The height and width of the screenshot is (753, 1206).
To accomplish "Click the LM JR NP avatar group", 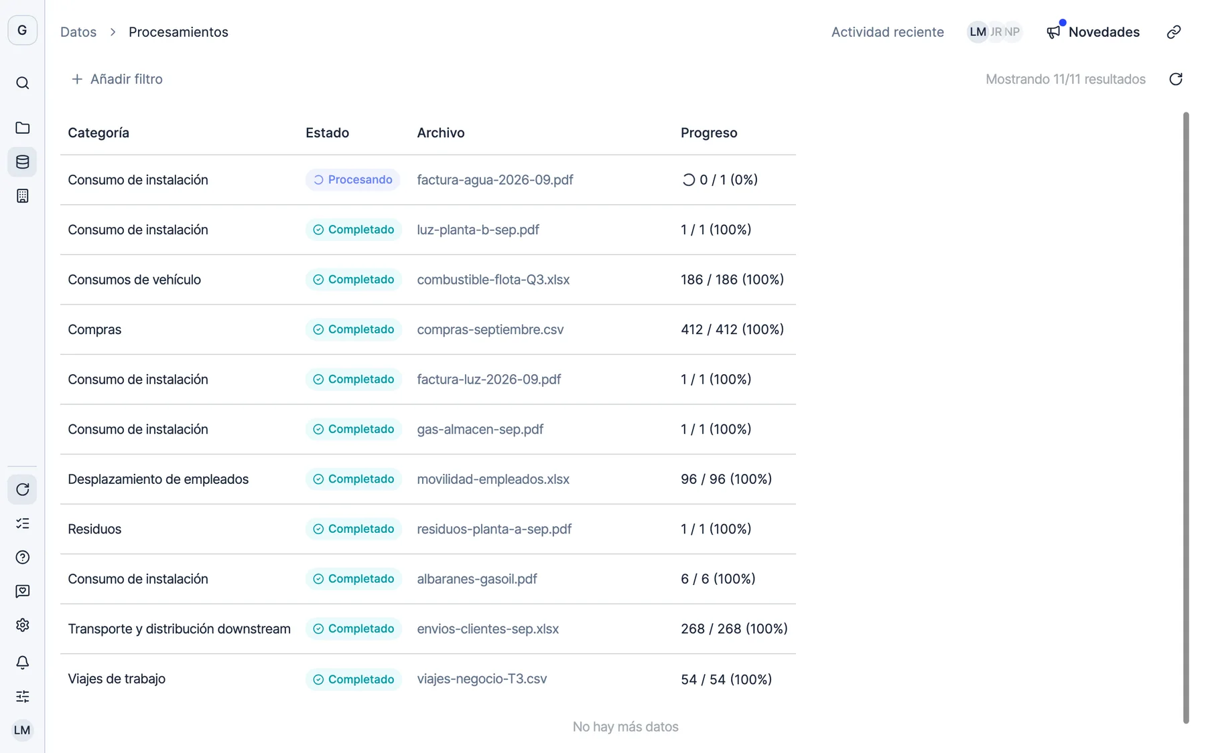I will point(994,31).
